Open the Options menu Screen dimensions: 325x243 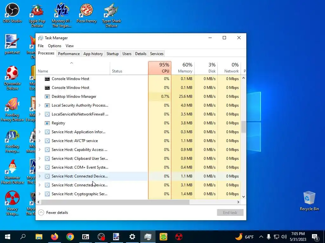[55, 46]
